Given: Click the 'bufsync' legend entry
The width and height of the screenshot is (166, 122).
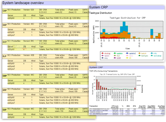Looking at the screenshot, I should click(143, 56).
